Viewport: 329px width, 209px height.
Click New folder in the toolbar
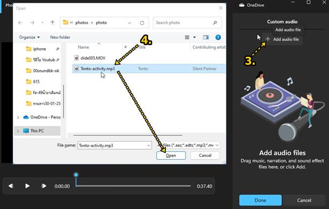click(x=60, y=37)
